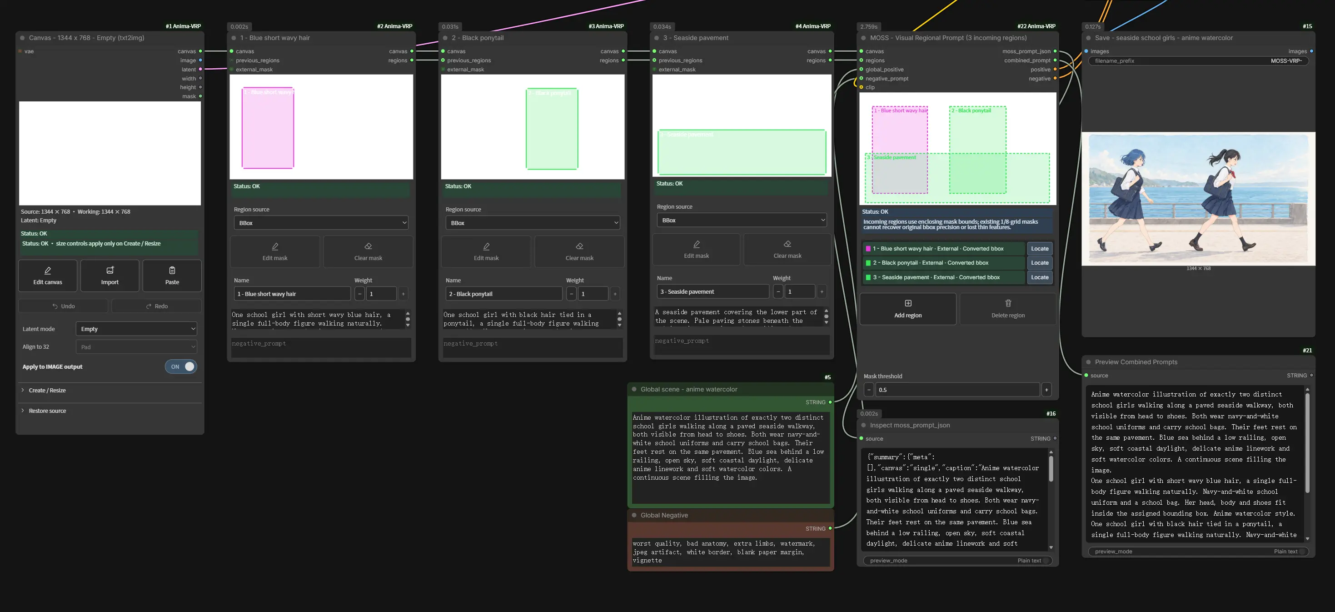
Task: Click the Paste clipboard button
Action: [x=172, y=276]
